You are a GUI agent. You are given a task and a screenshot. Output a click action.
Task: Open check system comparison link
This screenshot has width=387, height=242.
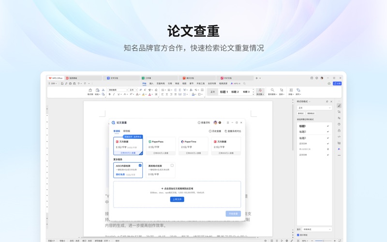coord(233,131)
